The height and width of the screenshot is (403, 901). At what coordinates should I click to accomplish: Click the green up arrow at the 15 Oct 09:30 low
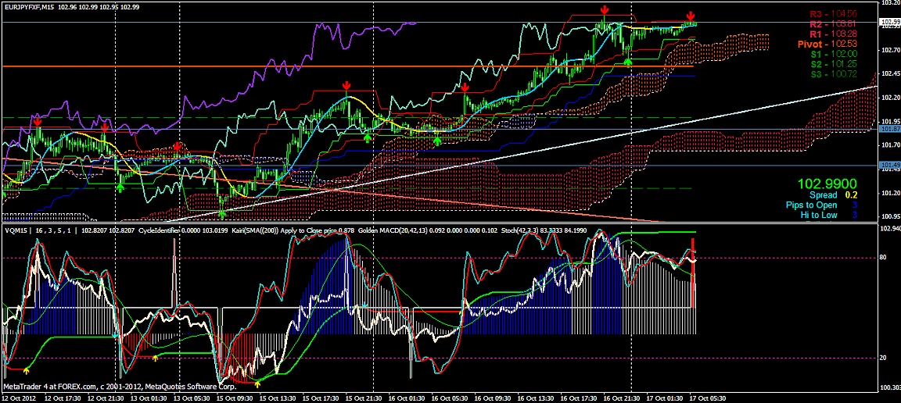point(222,214)
